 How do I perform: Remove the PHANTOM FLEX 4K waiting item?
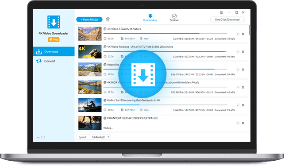243,123
